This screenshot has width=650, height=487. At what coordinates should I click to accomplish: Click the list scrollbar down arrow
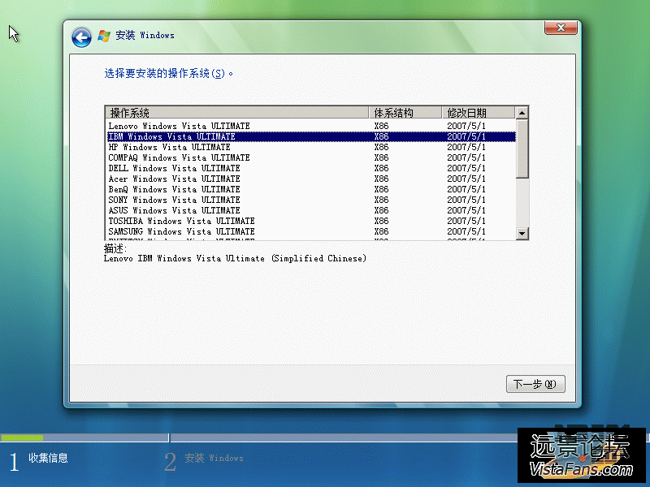pos(522,234)
